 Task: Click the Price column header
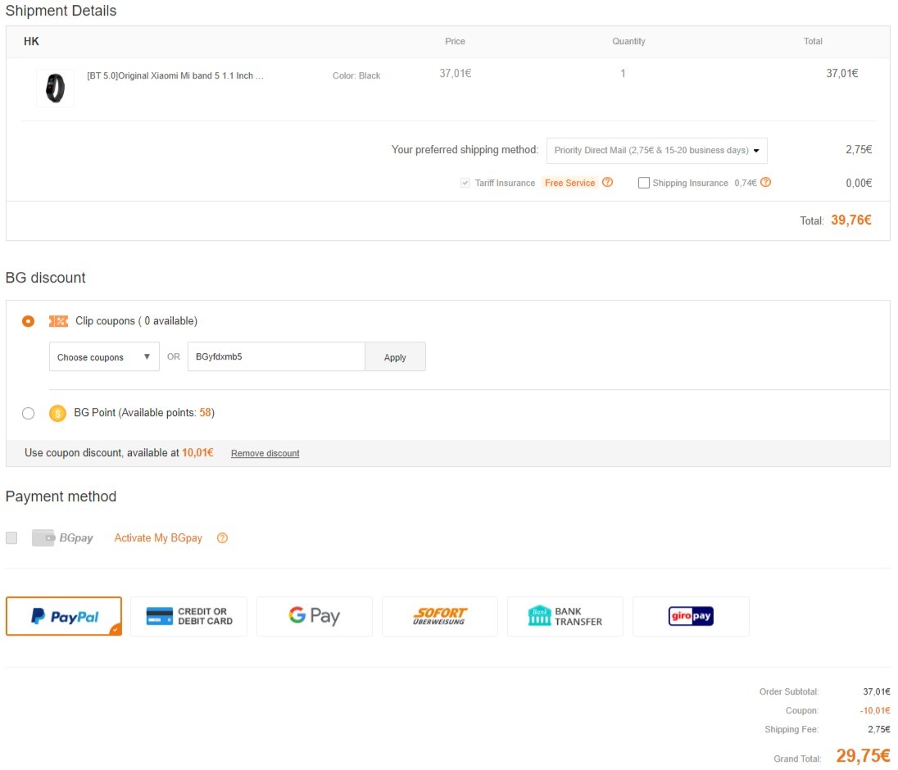point(456,41)
